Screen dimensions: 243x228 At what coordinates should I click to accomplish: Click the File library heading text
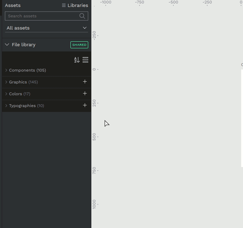click(x=24, y=45)
